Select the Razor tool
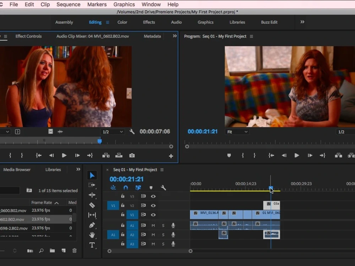This screenshot has width=355, height=266. [92, 205]
